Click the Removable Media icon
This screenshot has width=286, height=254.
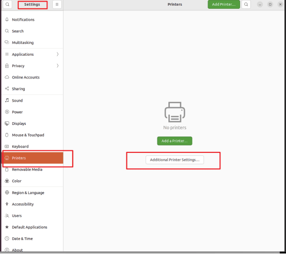(x=7, y=169)
